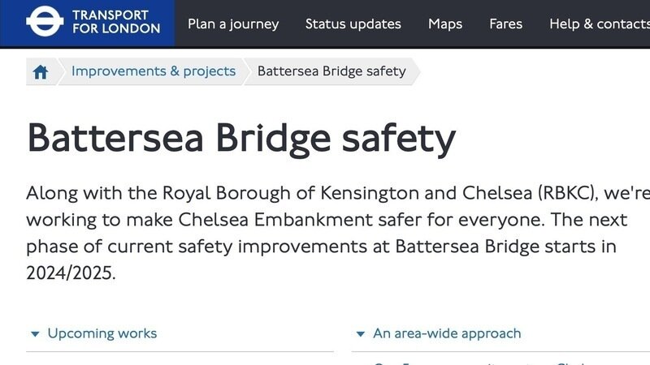This screenshot has height=365, width=650.
Task: Open the Maps navigation item
Action: click(x=445, y=24)
